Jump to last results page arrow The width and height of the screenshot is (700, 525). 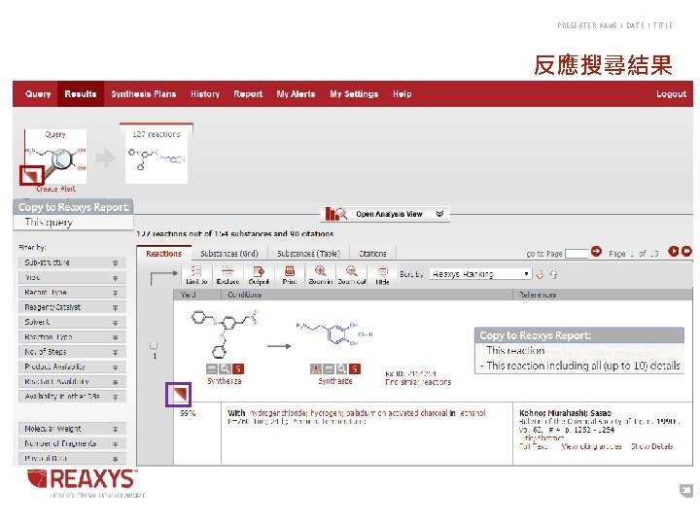tap(686, 252)
